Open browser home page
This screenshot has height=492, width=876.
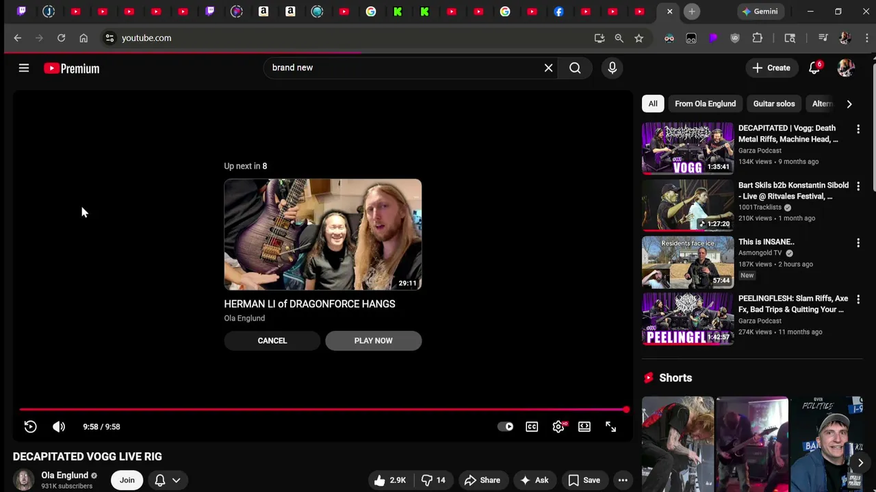83,38
